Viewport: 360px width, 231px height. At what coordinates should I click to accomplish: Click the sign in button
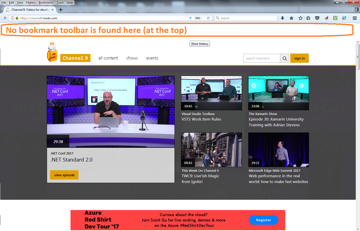point(299,58)
